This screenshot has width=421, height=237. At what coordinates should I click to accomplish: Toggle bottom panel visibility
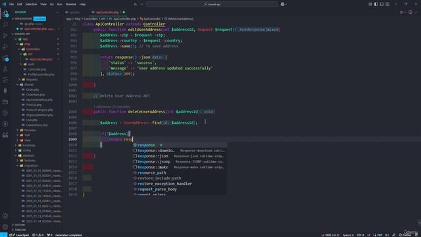point(382,5)
